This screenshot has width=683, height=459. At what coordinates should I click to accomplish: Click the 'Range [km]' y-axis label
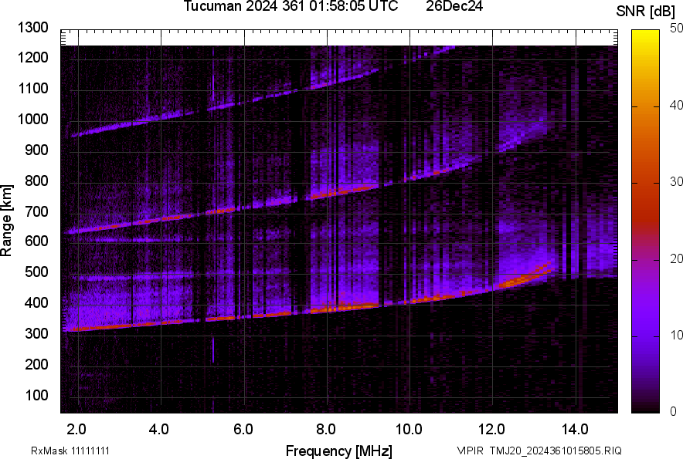(7, 220)
